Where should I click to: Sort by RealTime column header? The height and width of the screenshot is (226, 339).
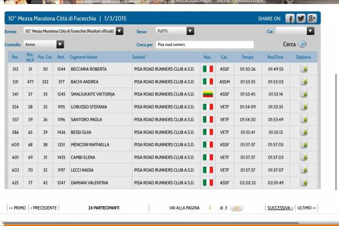point(276,57)
